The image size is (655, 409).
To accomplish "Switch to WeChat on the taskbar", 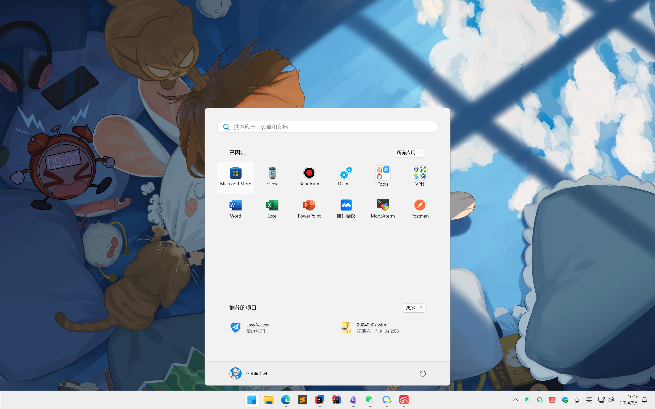I will pos(370,400).
